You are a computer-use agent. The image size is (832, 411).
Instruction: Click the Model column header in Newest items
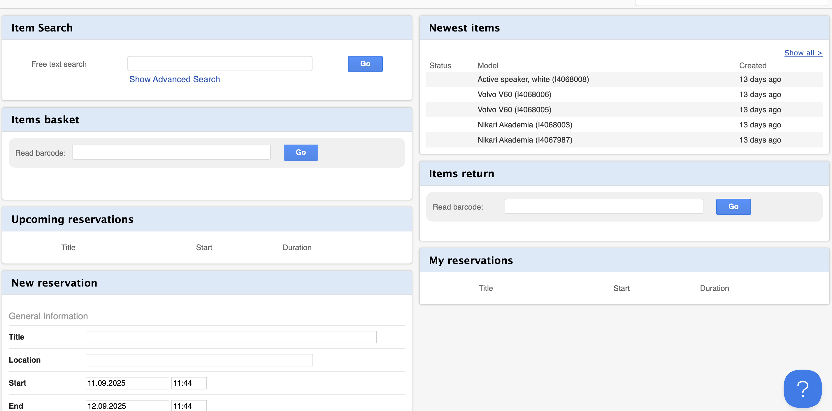[488, 66]
